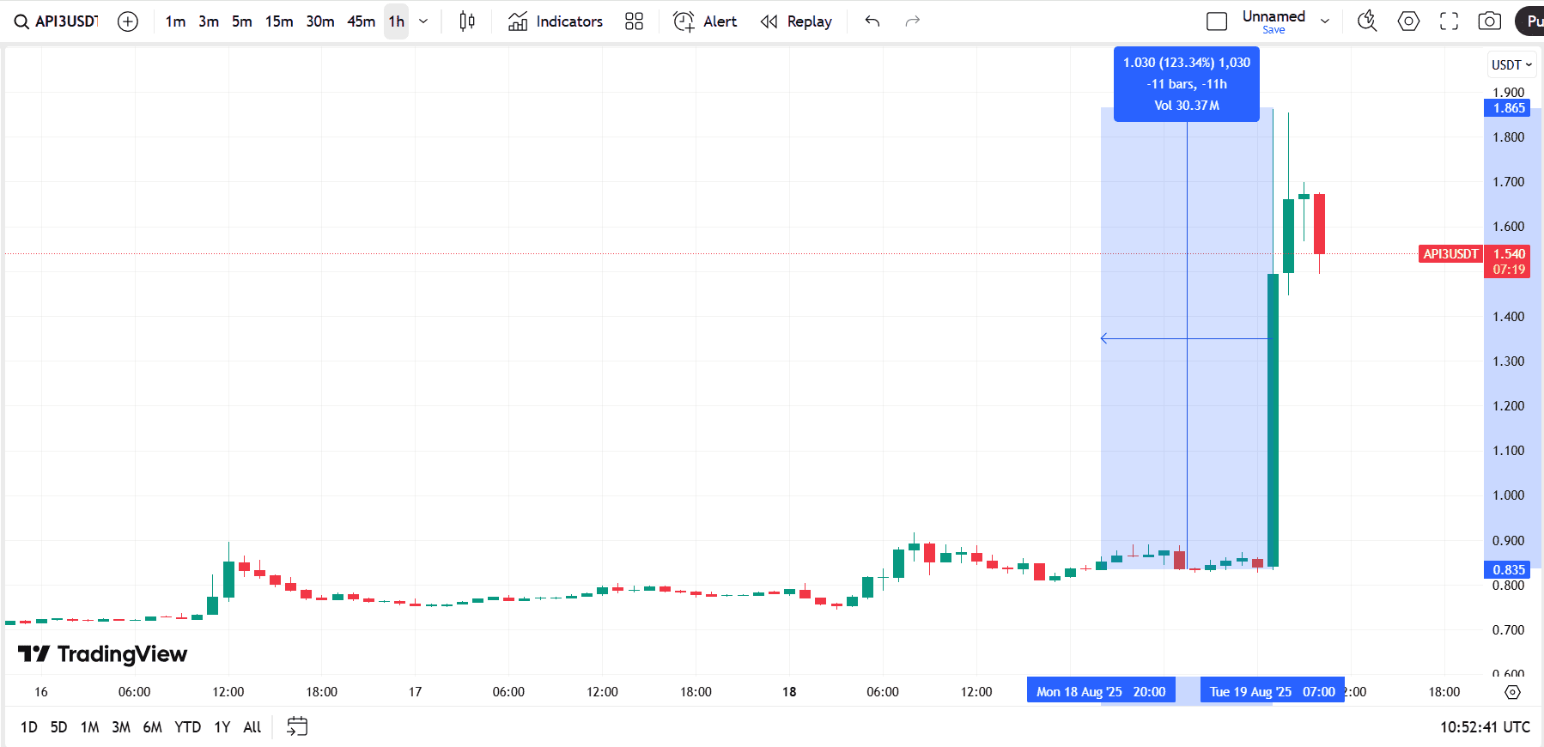This screenshot has width=1544, height=747.
Task: Choose the YTD date range
Action: (187, 727)
